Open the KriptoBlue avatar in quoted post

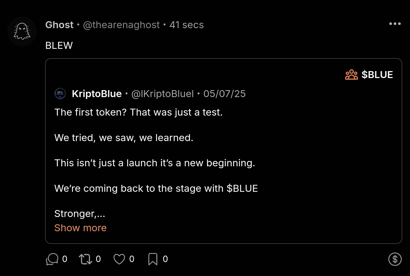(60, 94)
